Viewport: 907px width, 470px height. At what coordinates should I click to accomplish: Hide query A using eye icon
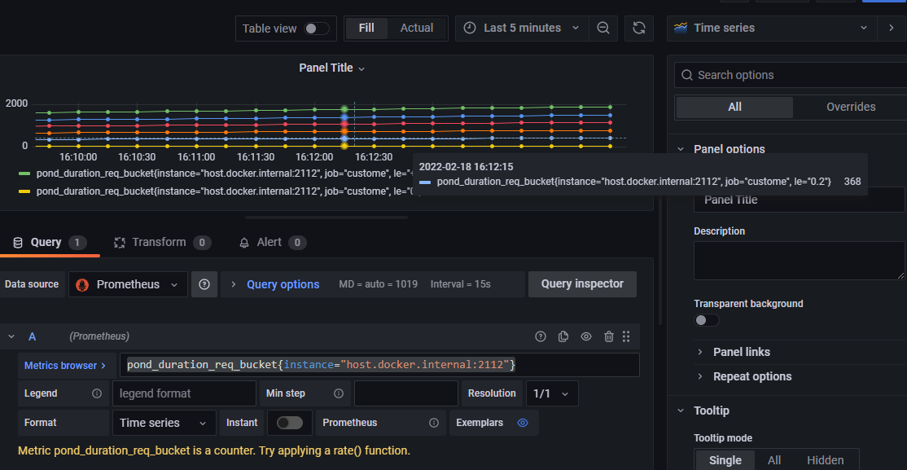pos(585,336)
